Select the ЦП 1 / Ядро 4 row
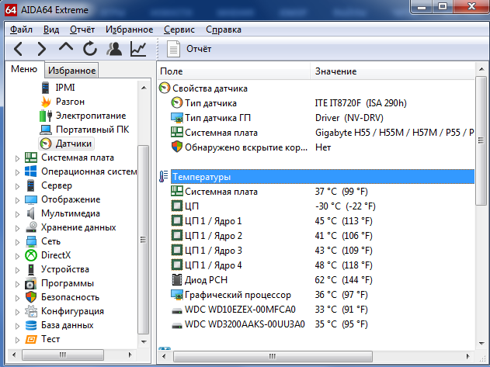 pyautogui.click(x=322, y=265)
